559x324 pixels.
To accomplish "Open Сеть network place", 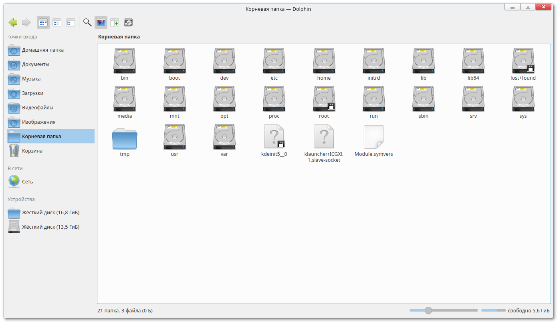I will coord(50,182).
